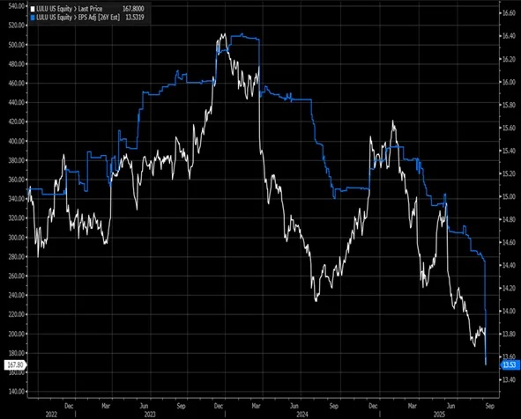This screenshot has width=521, height=419.
Task: Select the EPS Adj [26Y Est] legend entry
Action: click(78, 18)
